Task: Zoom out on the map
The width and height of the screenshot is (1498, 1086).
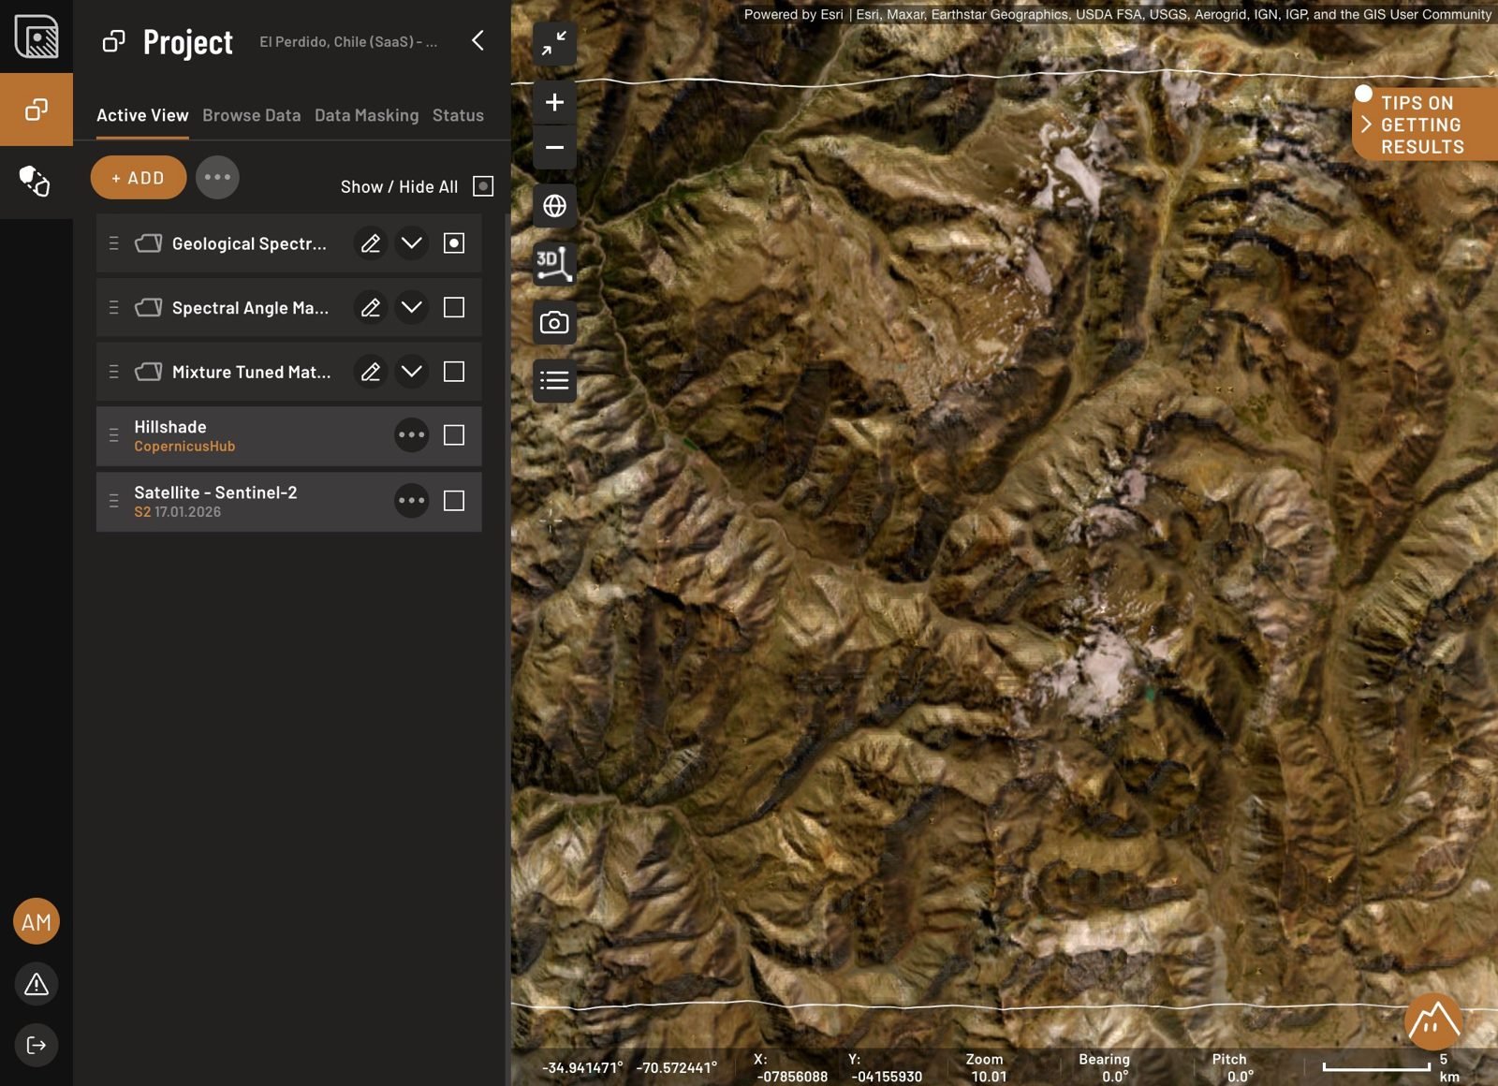Action: point(554,147)
